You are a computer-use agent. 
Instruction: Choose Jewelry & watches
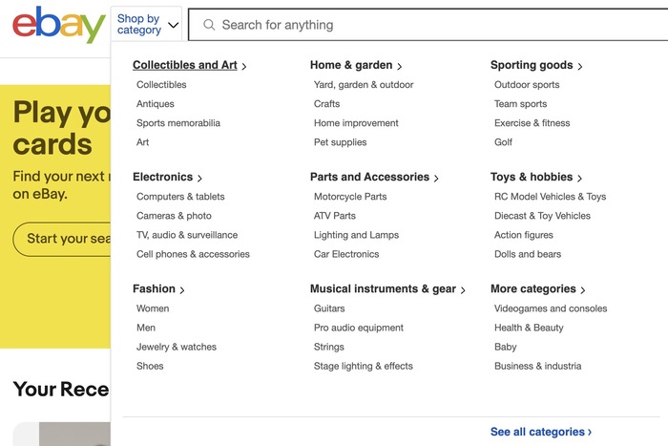point(177,347)
